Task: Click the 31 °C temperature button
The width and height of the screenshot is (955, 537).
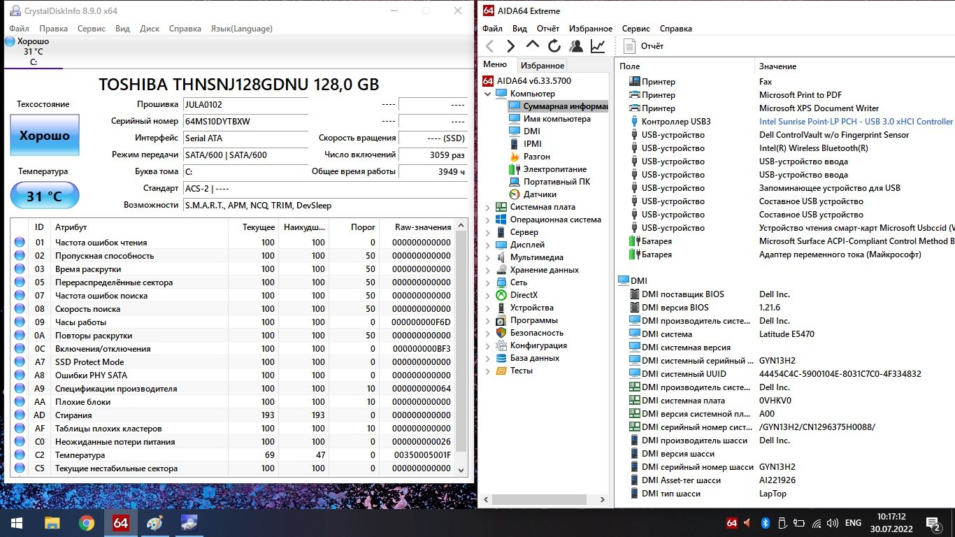Action: (x=45, y=196)
